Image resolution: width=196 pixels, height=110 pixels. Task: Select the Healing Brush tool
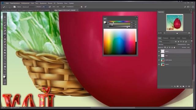tap(5, 34)
